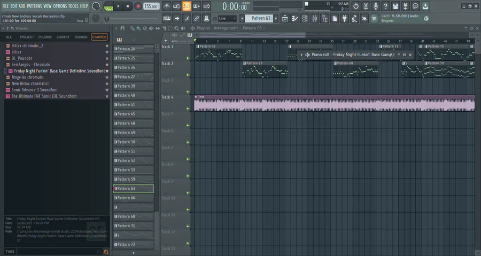Open the Line snap dropdown

pos(227,19)
